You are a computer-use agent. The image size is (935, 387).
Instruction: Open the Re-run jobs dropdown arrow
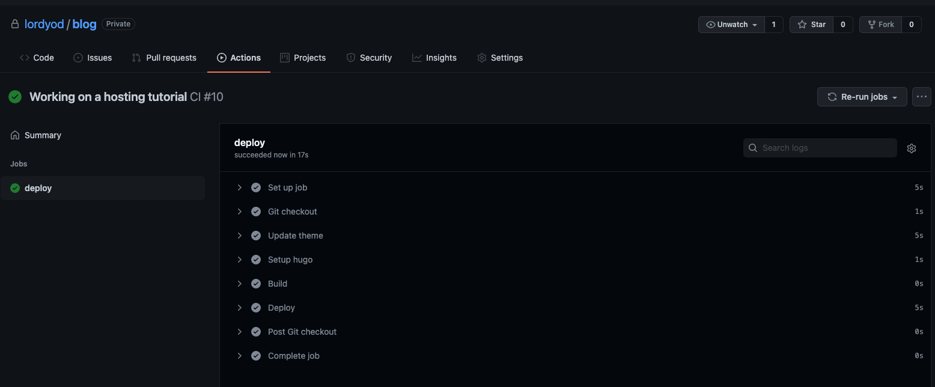893,96
